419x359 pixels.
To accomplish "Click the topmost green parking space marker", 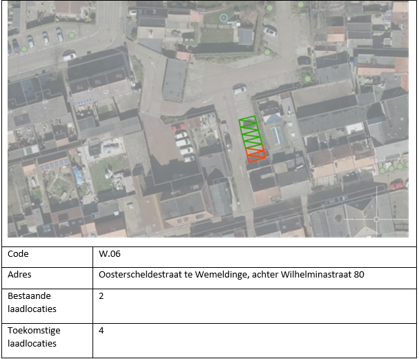I will tap(247, 123).
